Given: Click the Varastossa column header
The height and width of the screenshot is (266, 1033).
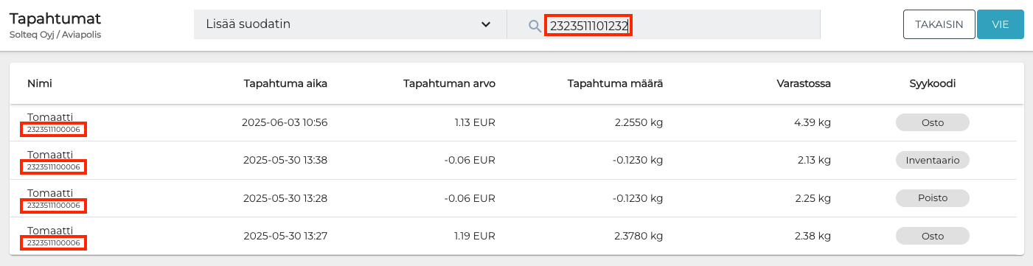Looking at the screenshot, I should coord(804,83).
